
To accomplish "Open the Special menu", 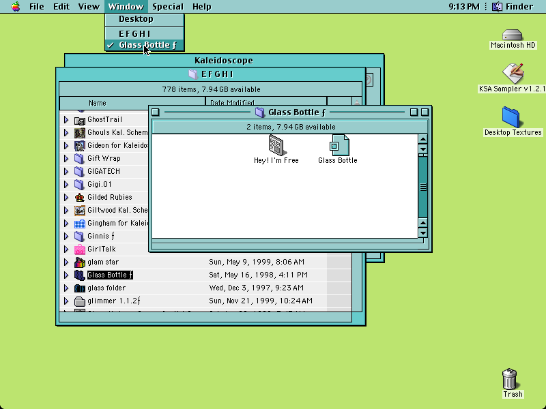I will pyautogui.click(x=168, y=6).
